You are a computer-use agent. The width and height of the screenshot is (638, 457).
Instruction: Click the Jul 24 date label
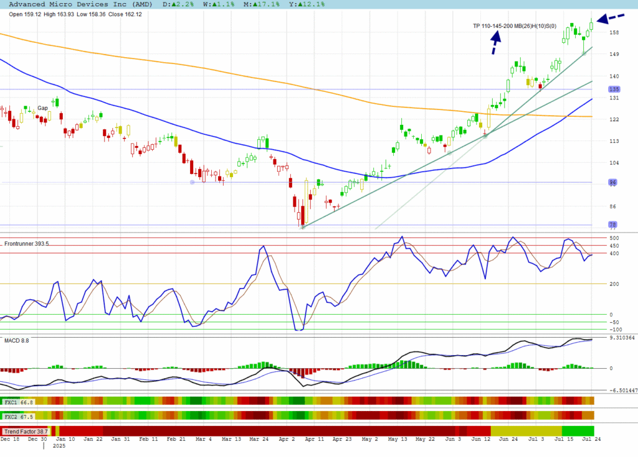click(592, 439)
